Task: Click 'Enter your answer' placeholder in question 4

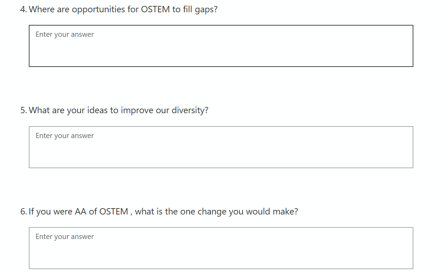Action: pos(65,34)
